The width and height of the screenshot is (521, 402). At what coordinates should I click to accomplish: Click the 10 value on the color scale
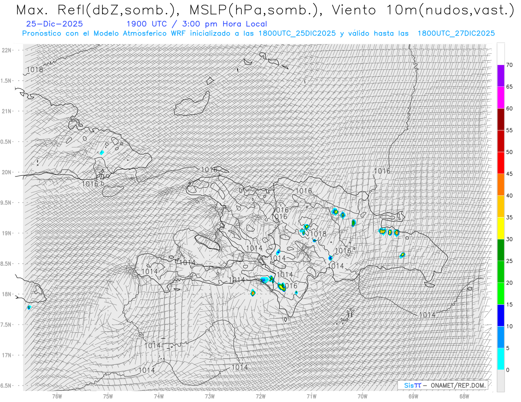click(509, 326)
